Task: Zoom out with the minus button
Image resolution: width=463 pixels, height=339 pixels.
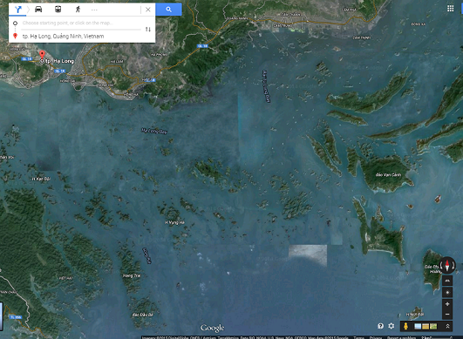Action: coord(447,314)
